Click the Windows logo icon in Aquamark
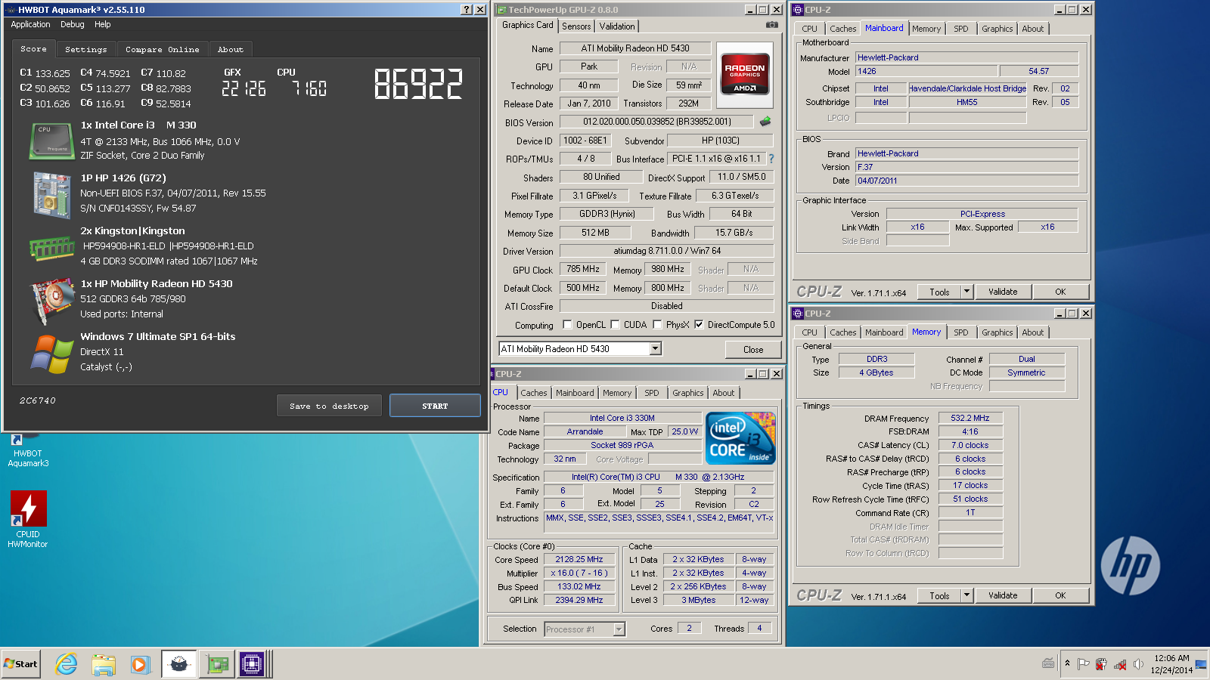The image size is (1210, 680). click(51, 354)
